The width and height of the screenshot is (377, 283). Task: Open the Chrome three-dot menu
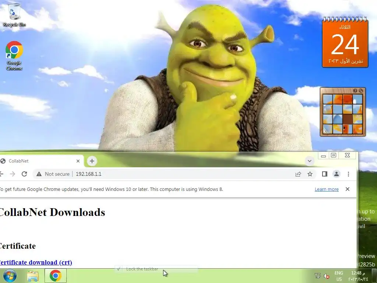click(348, 174)
